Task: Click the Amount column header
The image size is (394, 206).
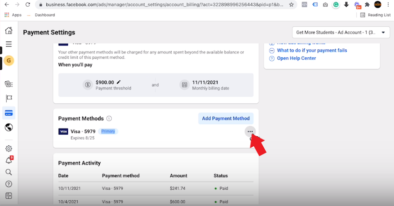Action: [178, 176]
